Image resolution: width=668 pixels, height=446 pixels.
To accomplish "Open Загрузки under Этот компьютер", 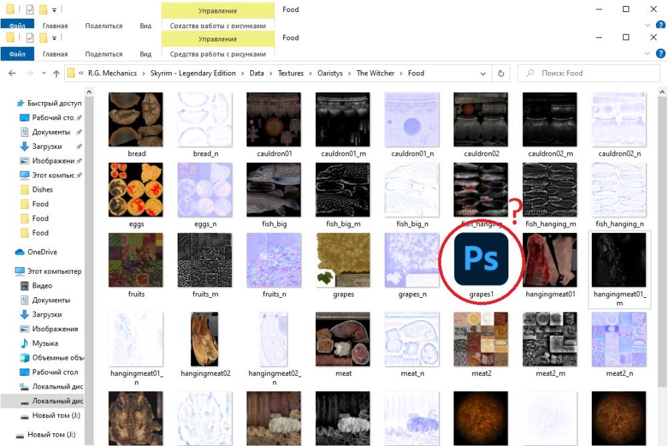I will (47, 314).
